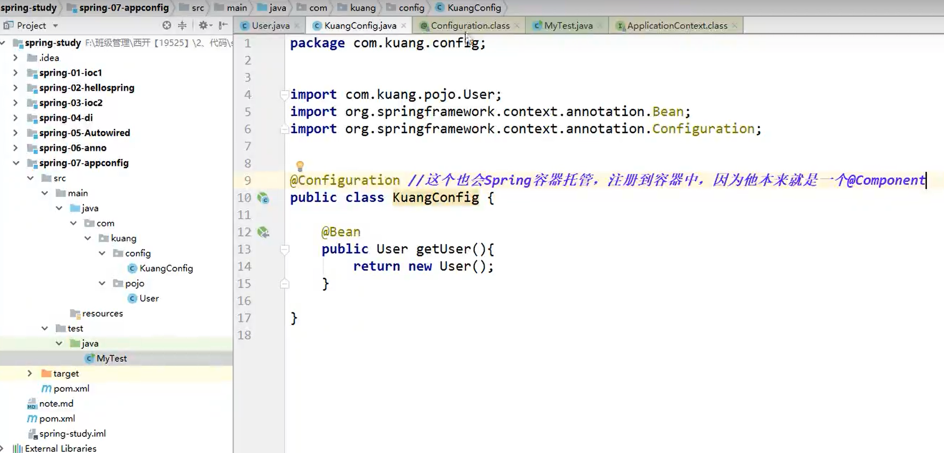Switch to the User.java tab
Viewport: 944px width, 453px height.
click(270, 26)
